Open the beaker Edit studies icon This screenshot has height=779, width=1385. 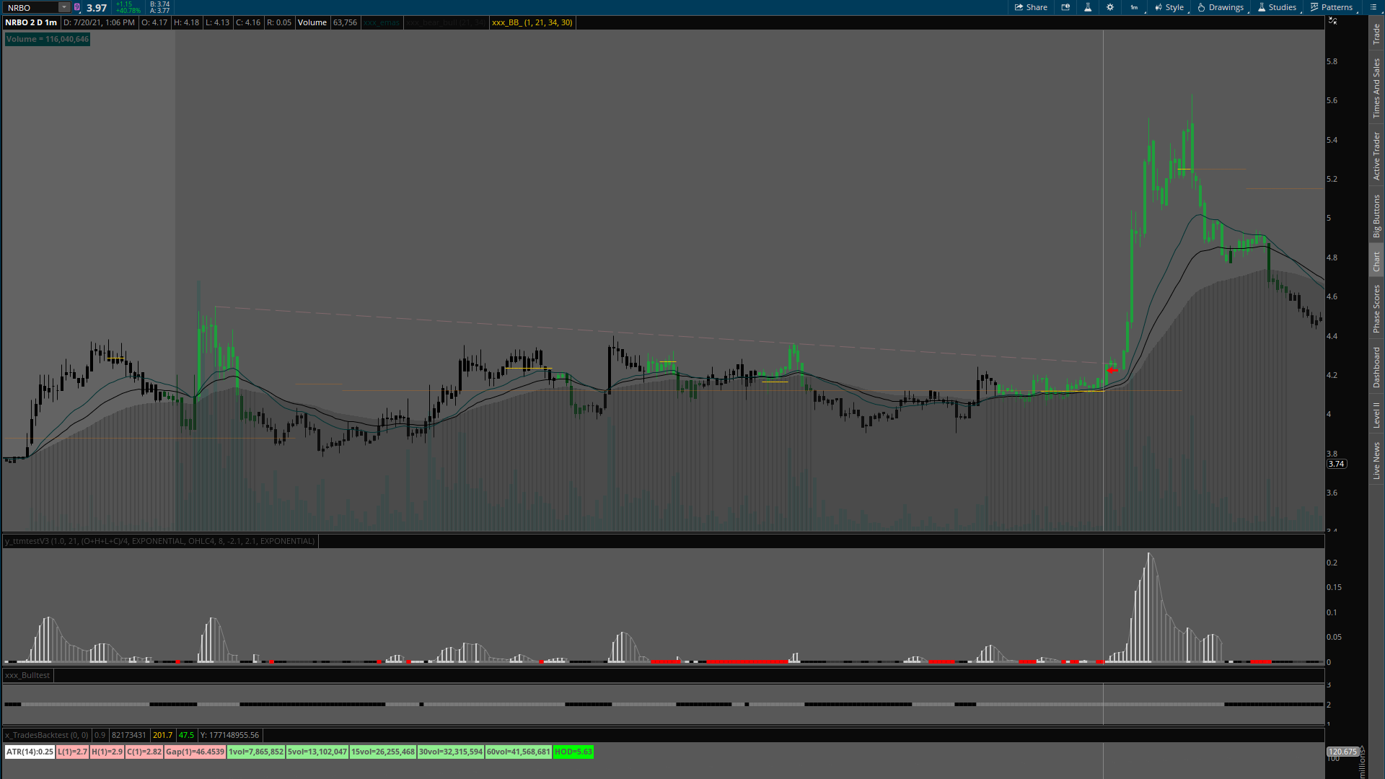coord(1088,7)
